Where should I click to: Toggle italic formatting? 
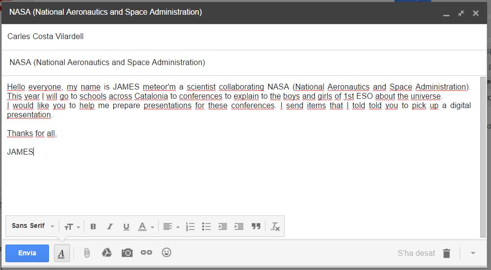110,226
